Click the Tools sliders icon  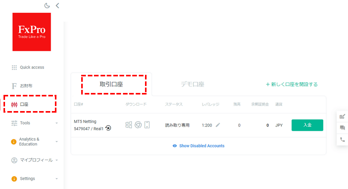coord(14,123)
